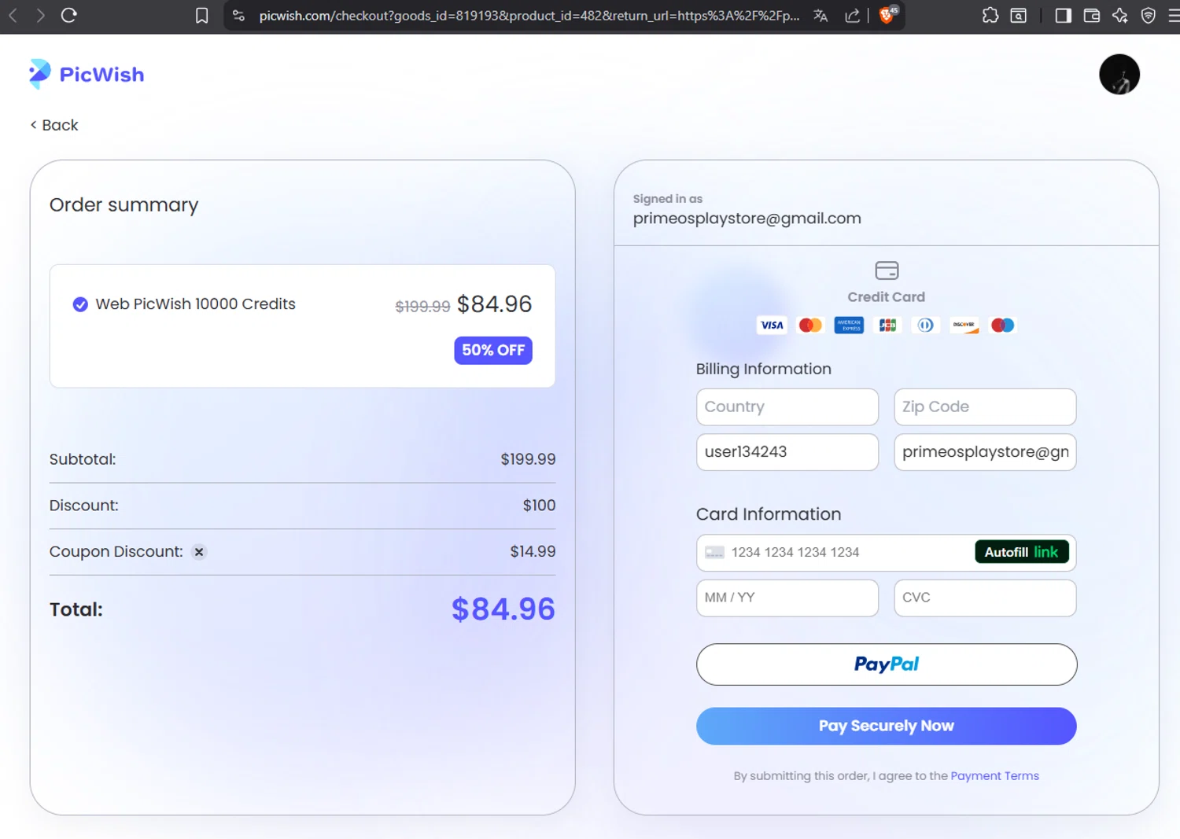Click the Total $84.96 amount

click(x=503, y=609)
